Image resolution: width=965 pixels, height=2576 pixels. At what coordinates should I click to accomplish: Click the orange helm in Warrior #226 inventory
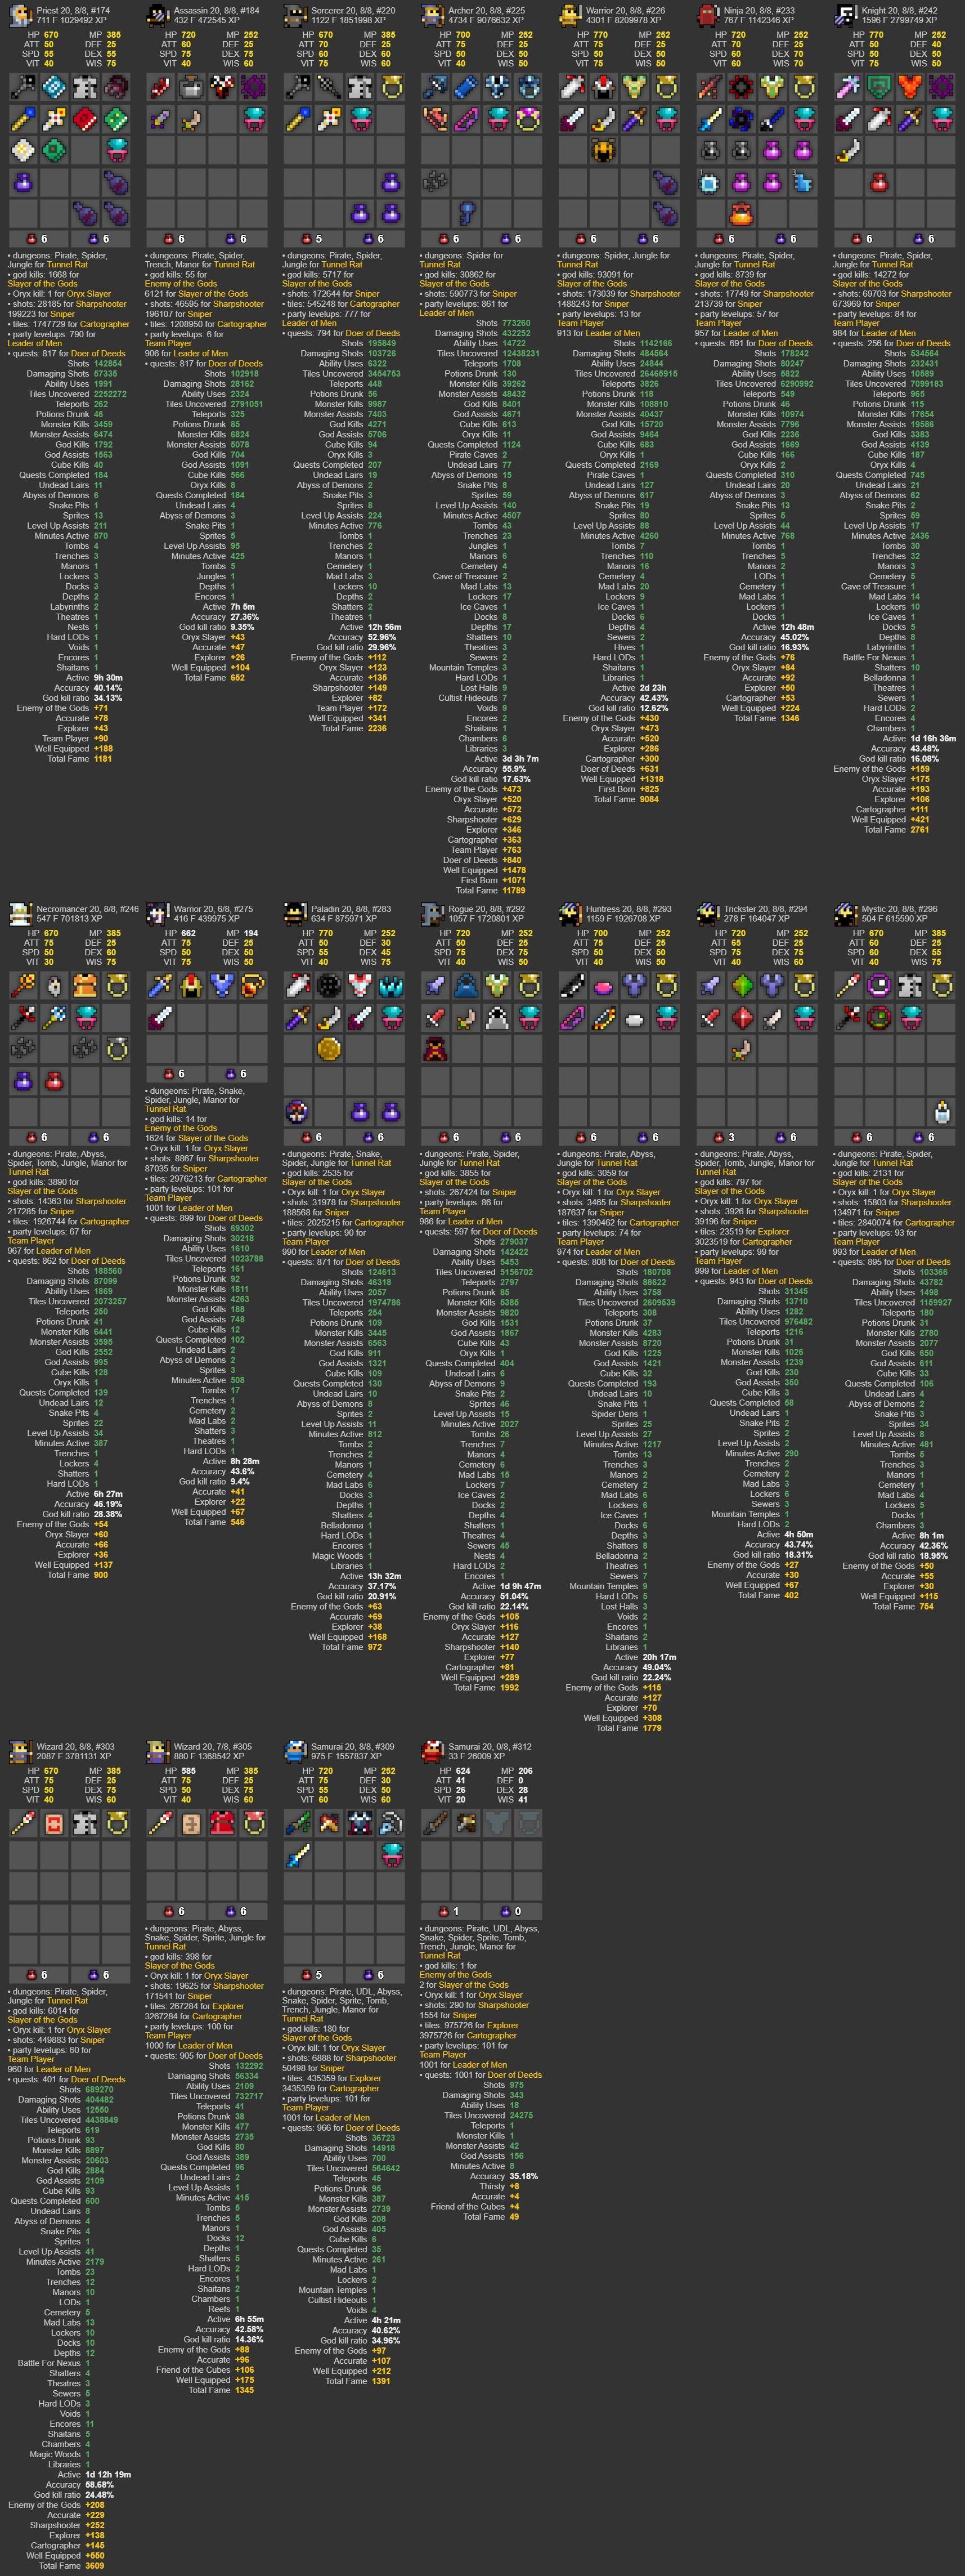click(604, 151)
